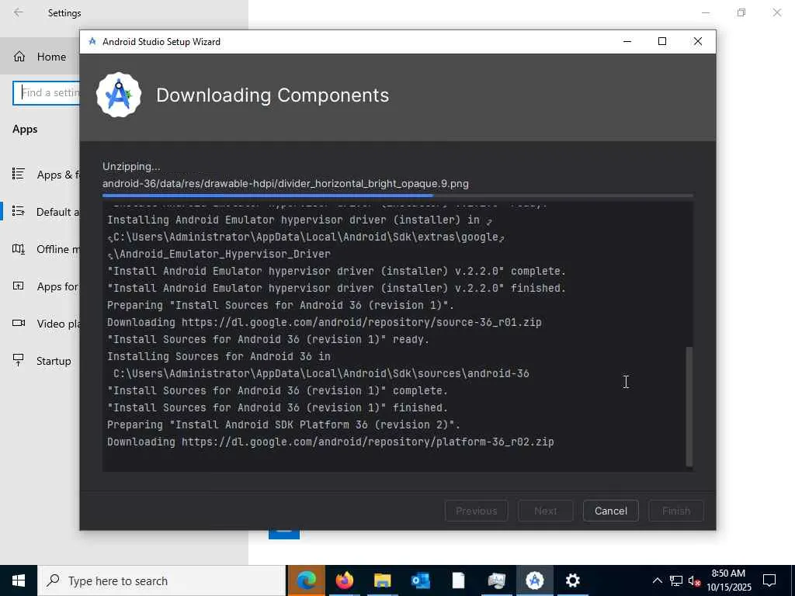The image size is (795, 596).
Task: Click the Unzipping... status label
Action: coord(131,166)
